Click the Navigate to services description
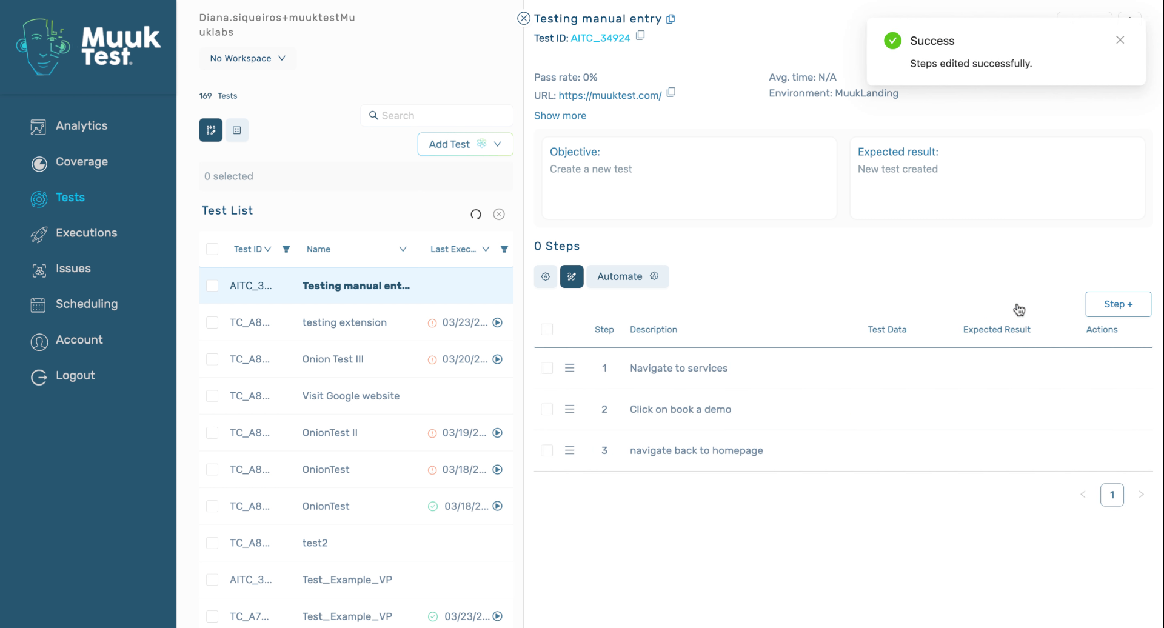This screenshot has height=628, width=1164. [x=678, y=368]
